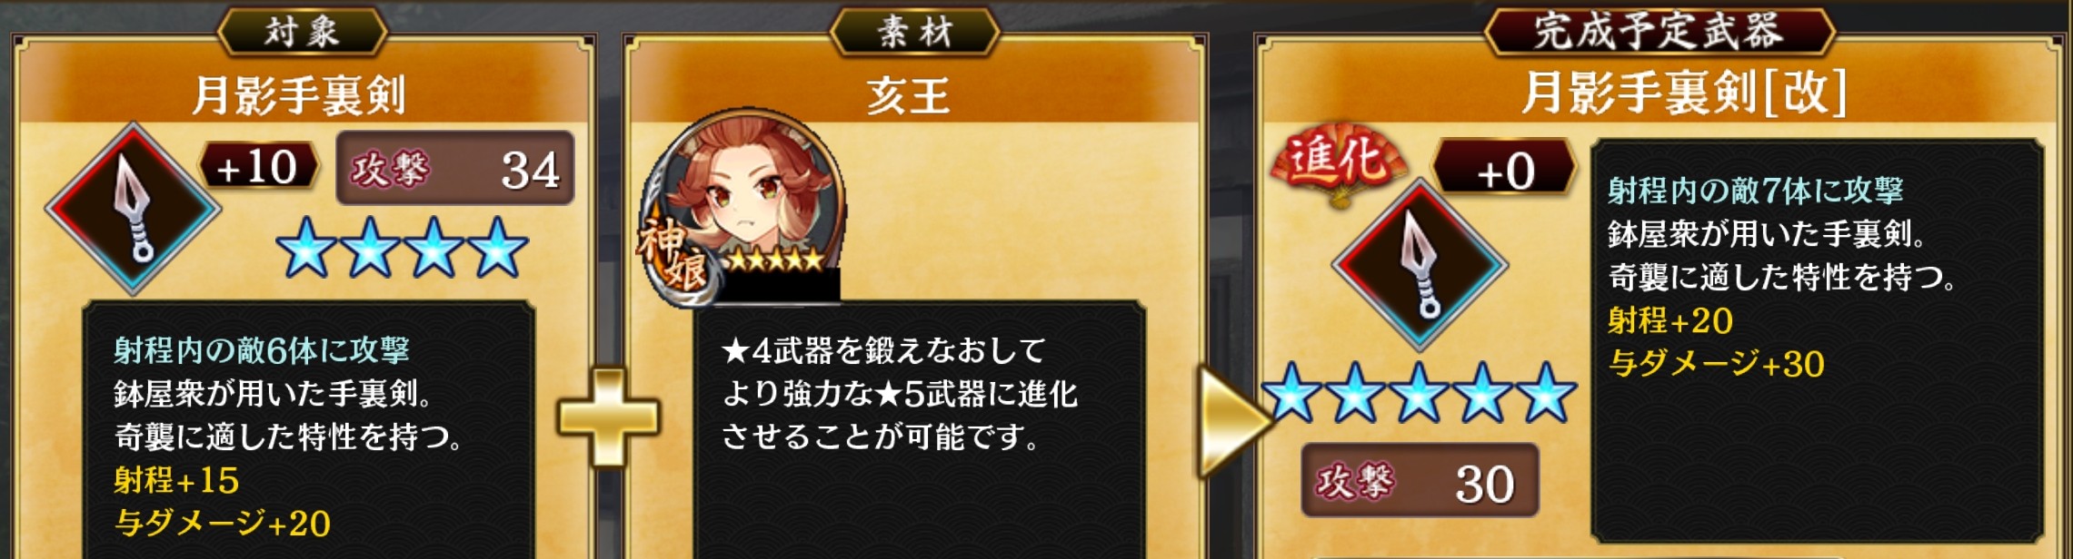Open the 素材 tab header

915,32
